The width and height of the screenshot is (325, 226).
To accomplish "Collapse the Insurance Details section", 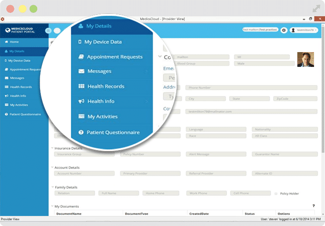I will tap(52, 148).
